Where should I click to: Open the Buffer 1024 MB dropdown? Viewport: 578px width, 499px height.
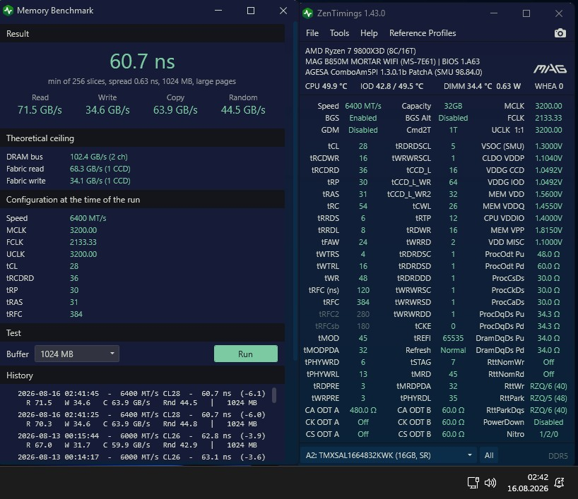pyautogui.click(x=77, y=354)
